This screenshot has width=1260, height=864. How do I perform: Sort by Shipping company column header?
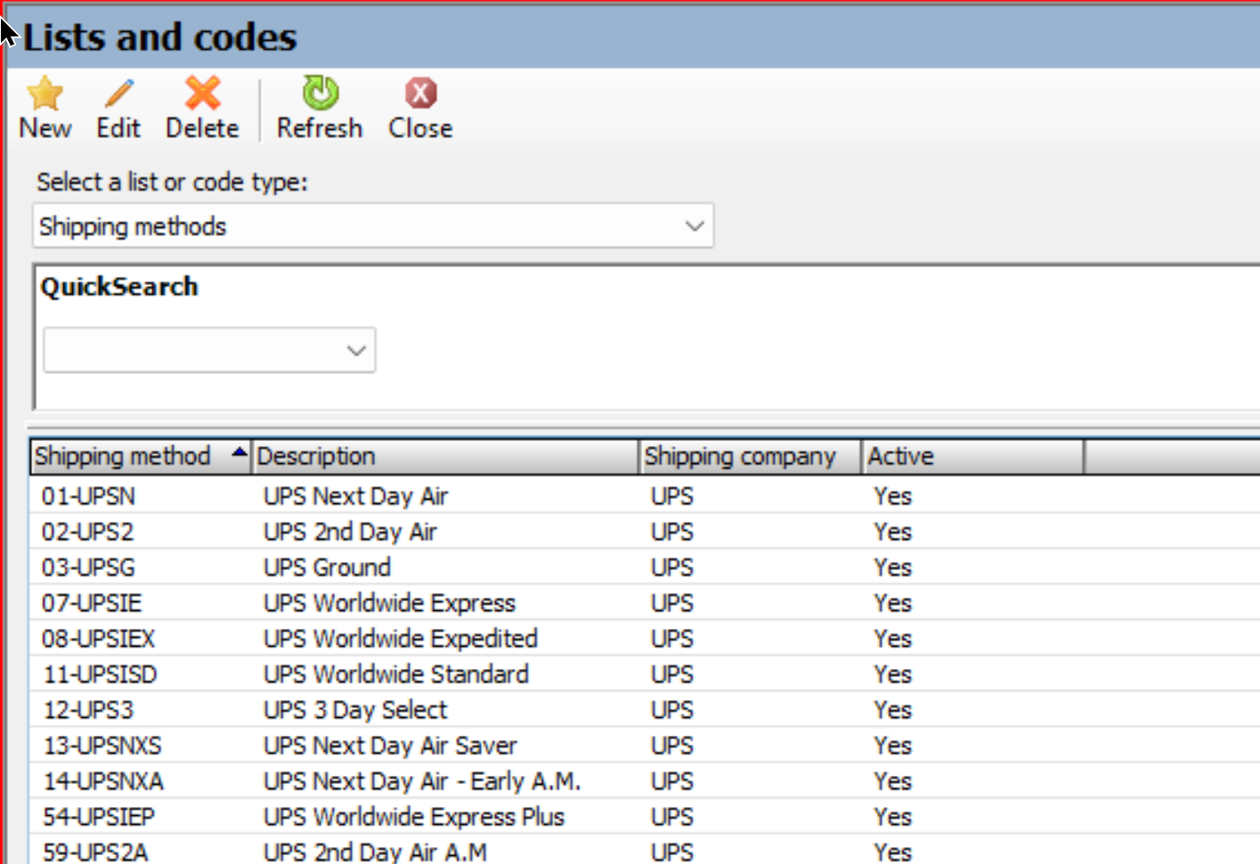pyautogui.click(x=750, y=456)
